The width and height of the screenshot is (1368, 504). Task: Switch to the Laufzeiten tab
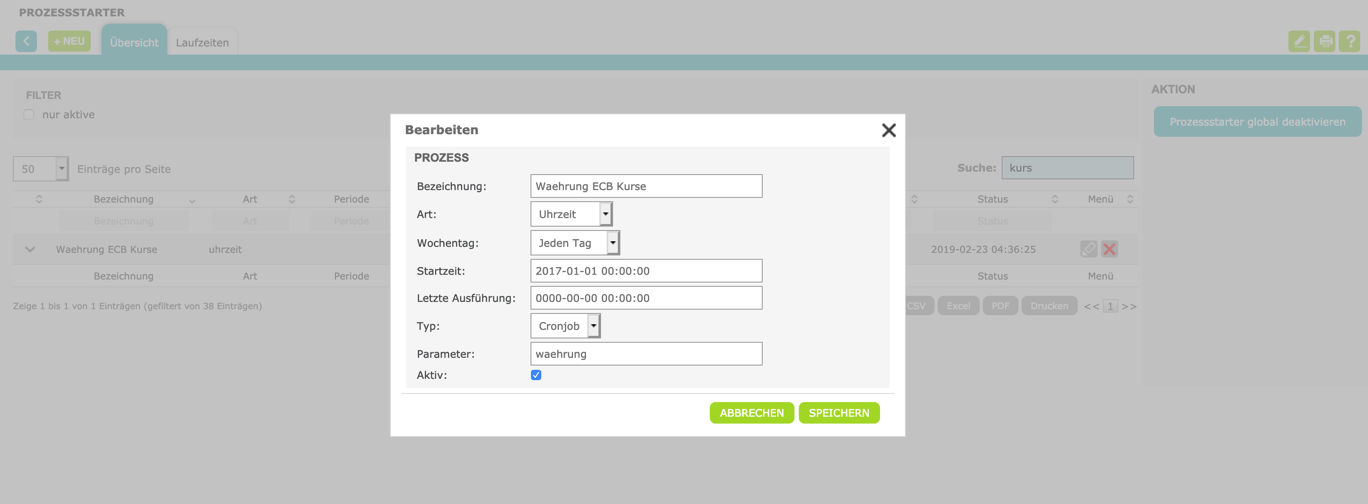click(202, 43)
